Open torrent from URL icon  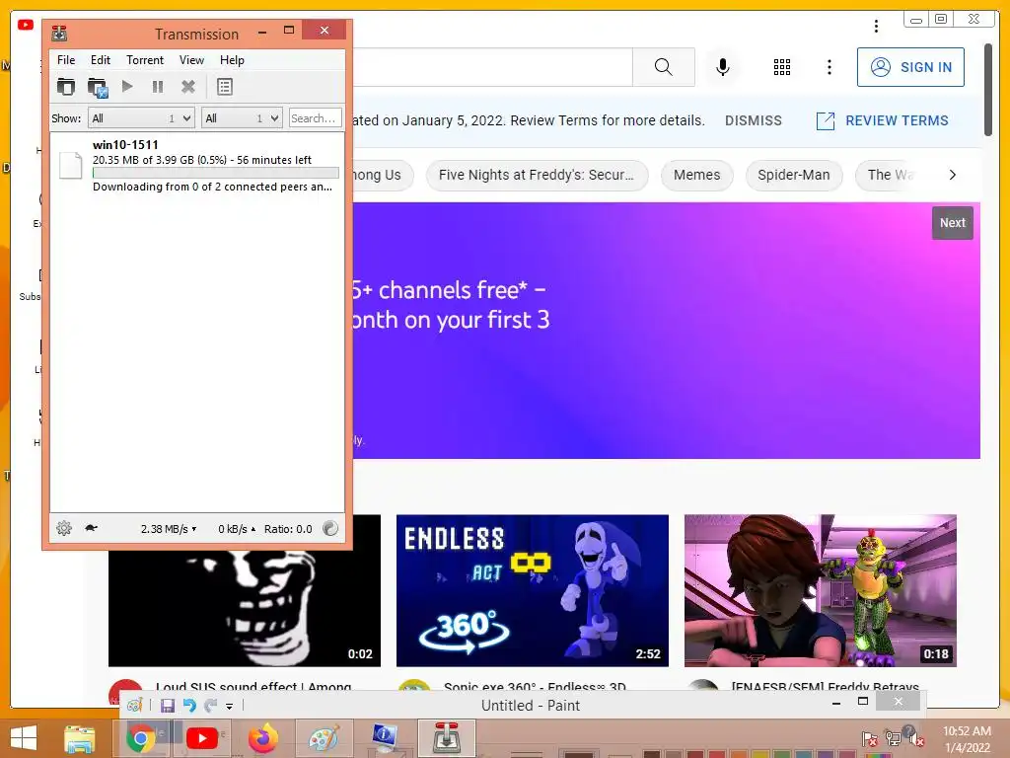98,87
